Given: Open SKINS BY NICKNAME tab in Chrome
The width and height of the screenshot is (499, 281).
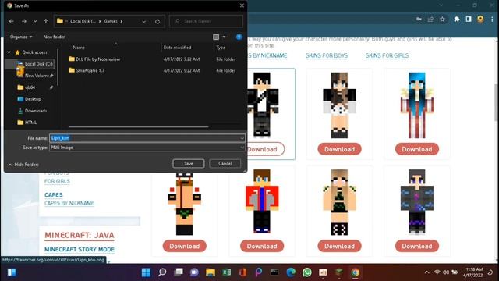Looking at the screenshot, I should pos(267,55).
